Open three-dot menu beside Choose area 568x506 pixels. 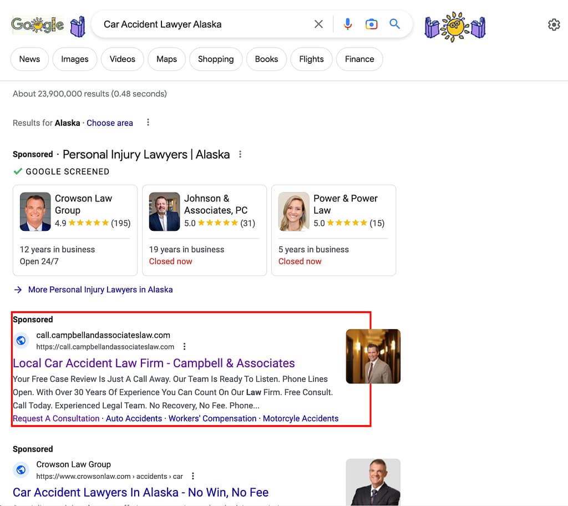pos(148,123)
